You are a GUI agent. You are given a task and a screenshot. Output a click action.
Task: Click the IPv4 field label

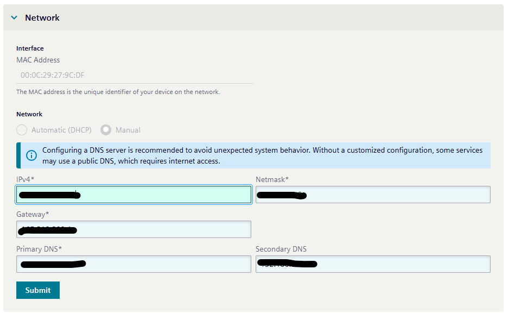click(x=24, y=179)
